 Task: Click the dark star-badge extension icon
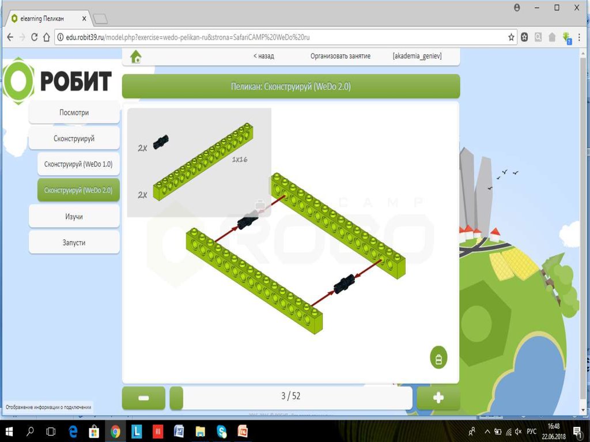(x=524, y=37)
